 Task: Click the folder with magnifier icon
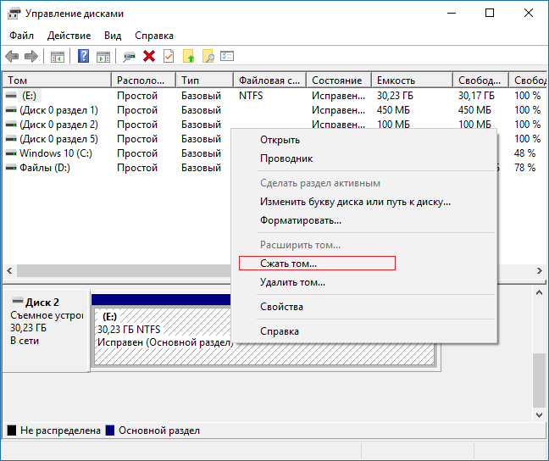click(208, 56)
